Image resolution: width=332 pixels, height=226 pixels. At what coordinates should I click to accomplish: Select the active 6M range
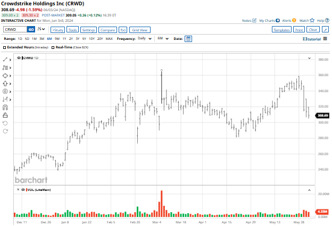[49, 39]
